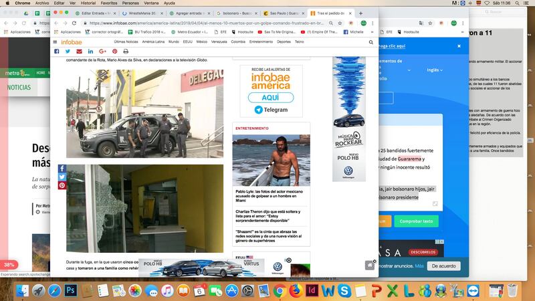This screenshot has height=301, width=535.
Task: Open Skype from the Dock
Action: (344, 291)
